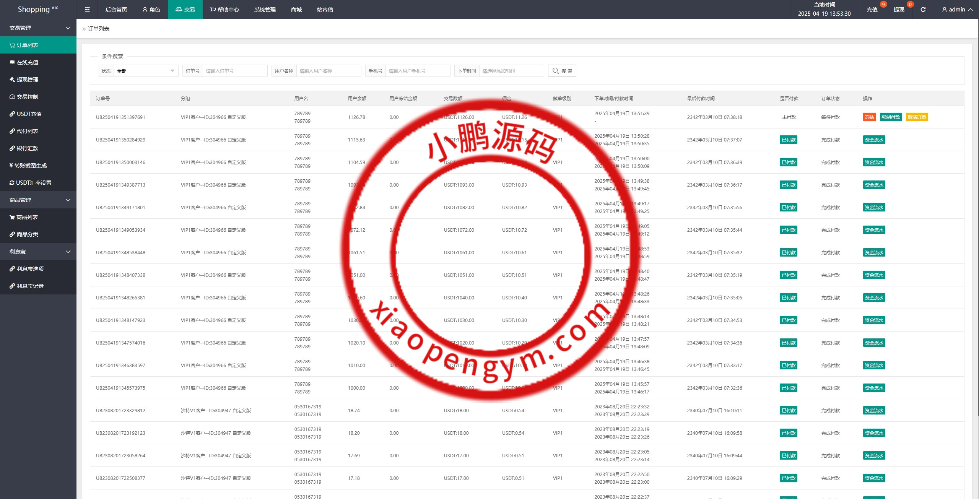Open USDT汇率设置 sync icon item
This screenshot has height=499, width=979.
tap(33, 183)
